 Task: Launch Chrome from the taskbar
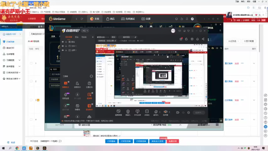pyautogui.click(x=17, y=148)
